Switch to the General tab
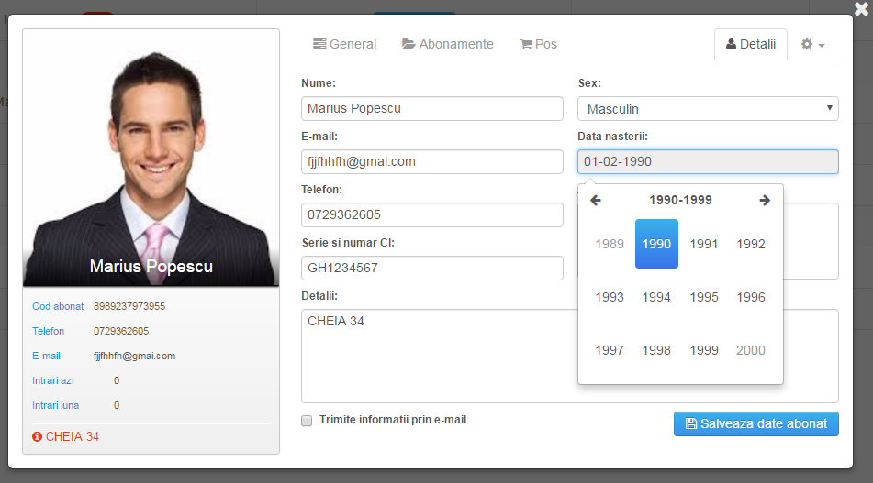873x483 pixels. 344,44
